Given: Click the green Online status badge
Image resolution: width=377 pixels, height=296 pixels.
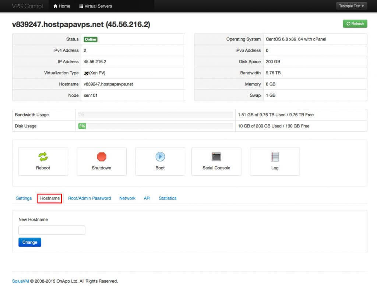Looking at the screenshot, I should (x=90, y=39).
